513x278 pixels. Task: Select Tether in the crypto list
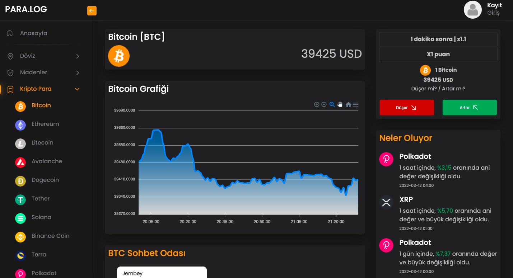click(x=41, y=199)
